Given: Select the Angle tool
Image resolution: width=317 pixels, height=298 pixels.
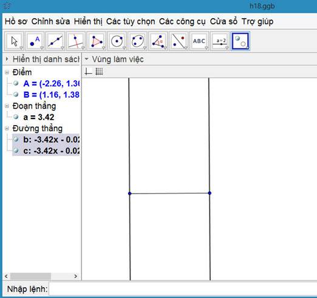Looking at the screenshot, I should click(158, 41).
